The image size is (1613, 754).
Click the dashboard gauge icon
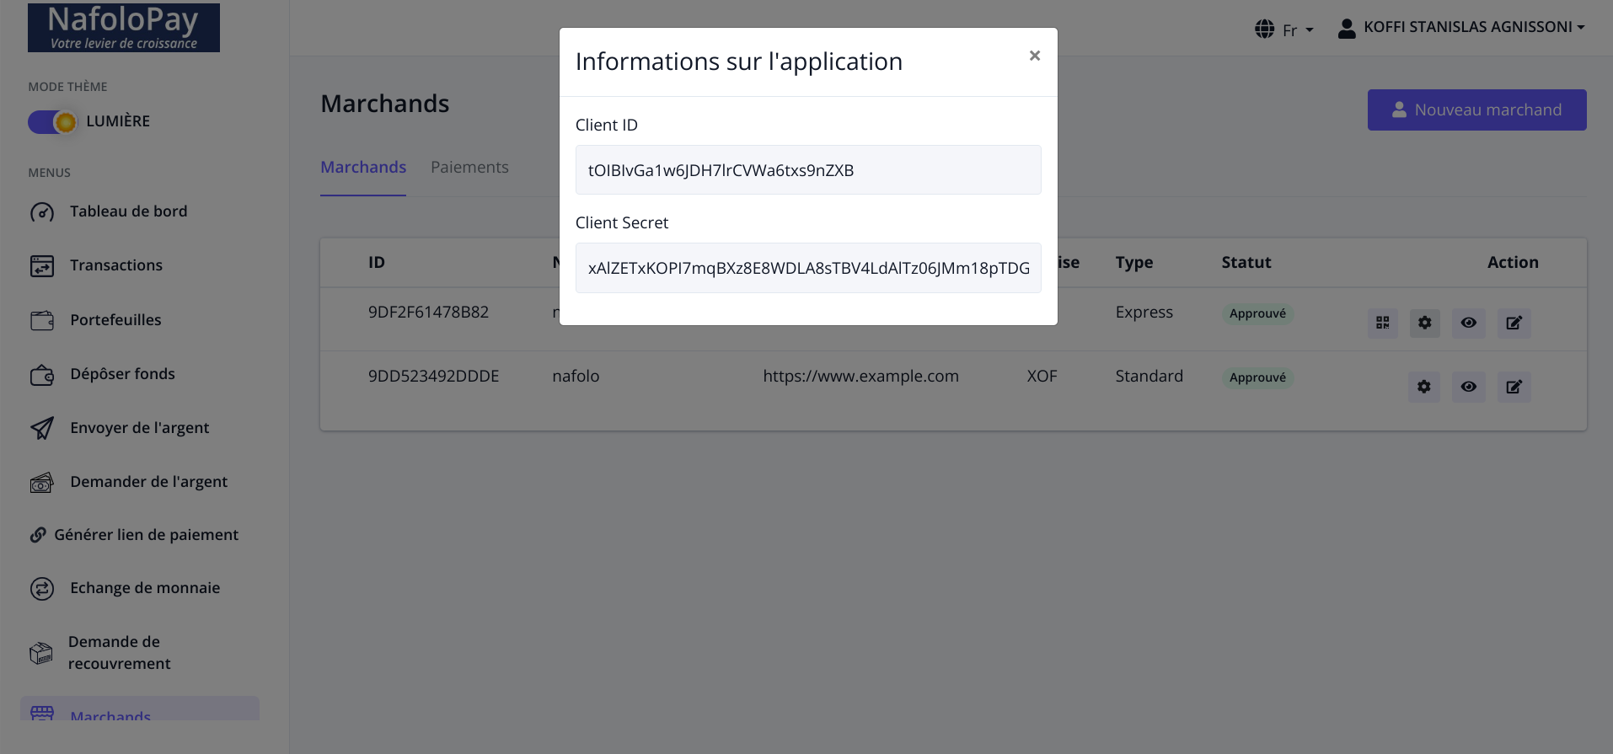coord(42,212)
